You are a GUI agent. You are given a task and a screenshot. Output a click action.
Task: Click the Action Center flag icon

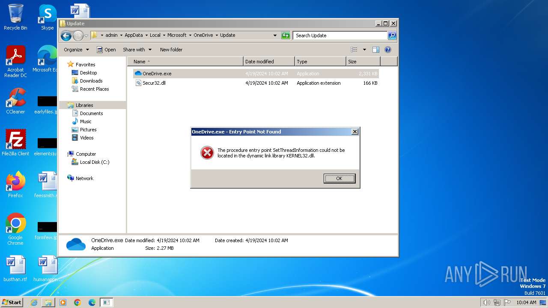tap(507, 302)
